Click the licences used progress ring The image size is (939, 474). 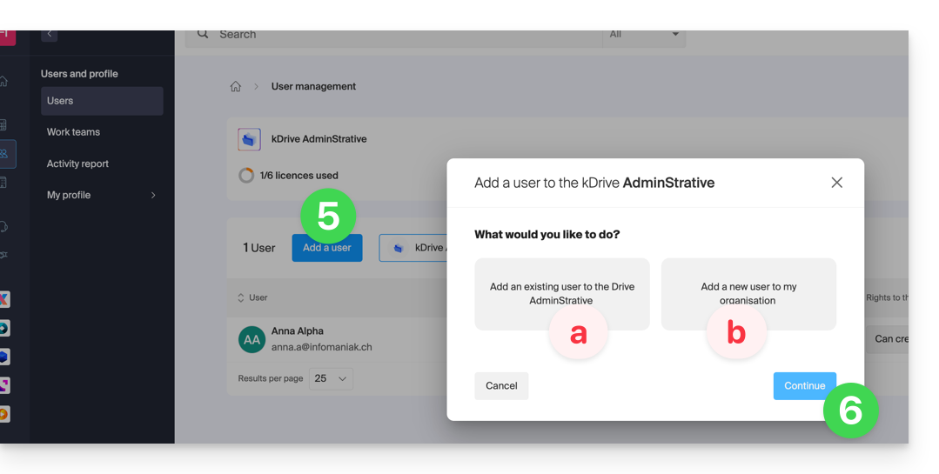tap(246, 176)
